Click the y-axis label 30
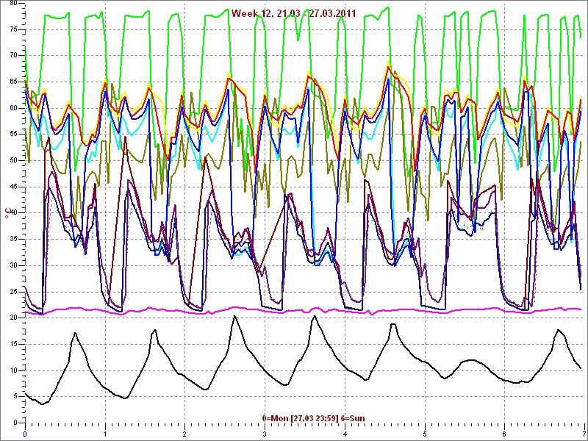The image size is (588, 441). click(x=13, y=265)
